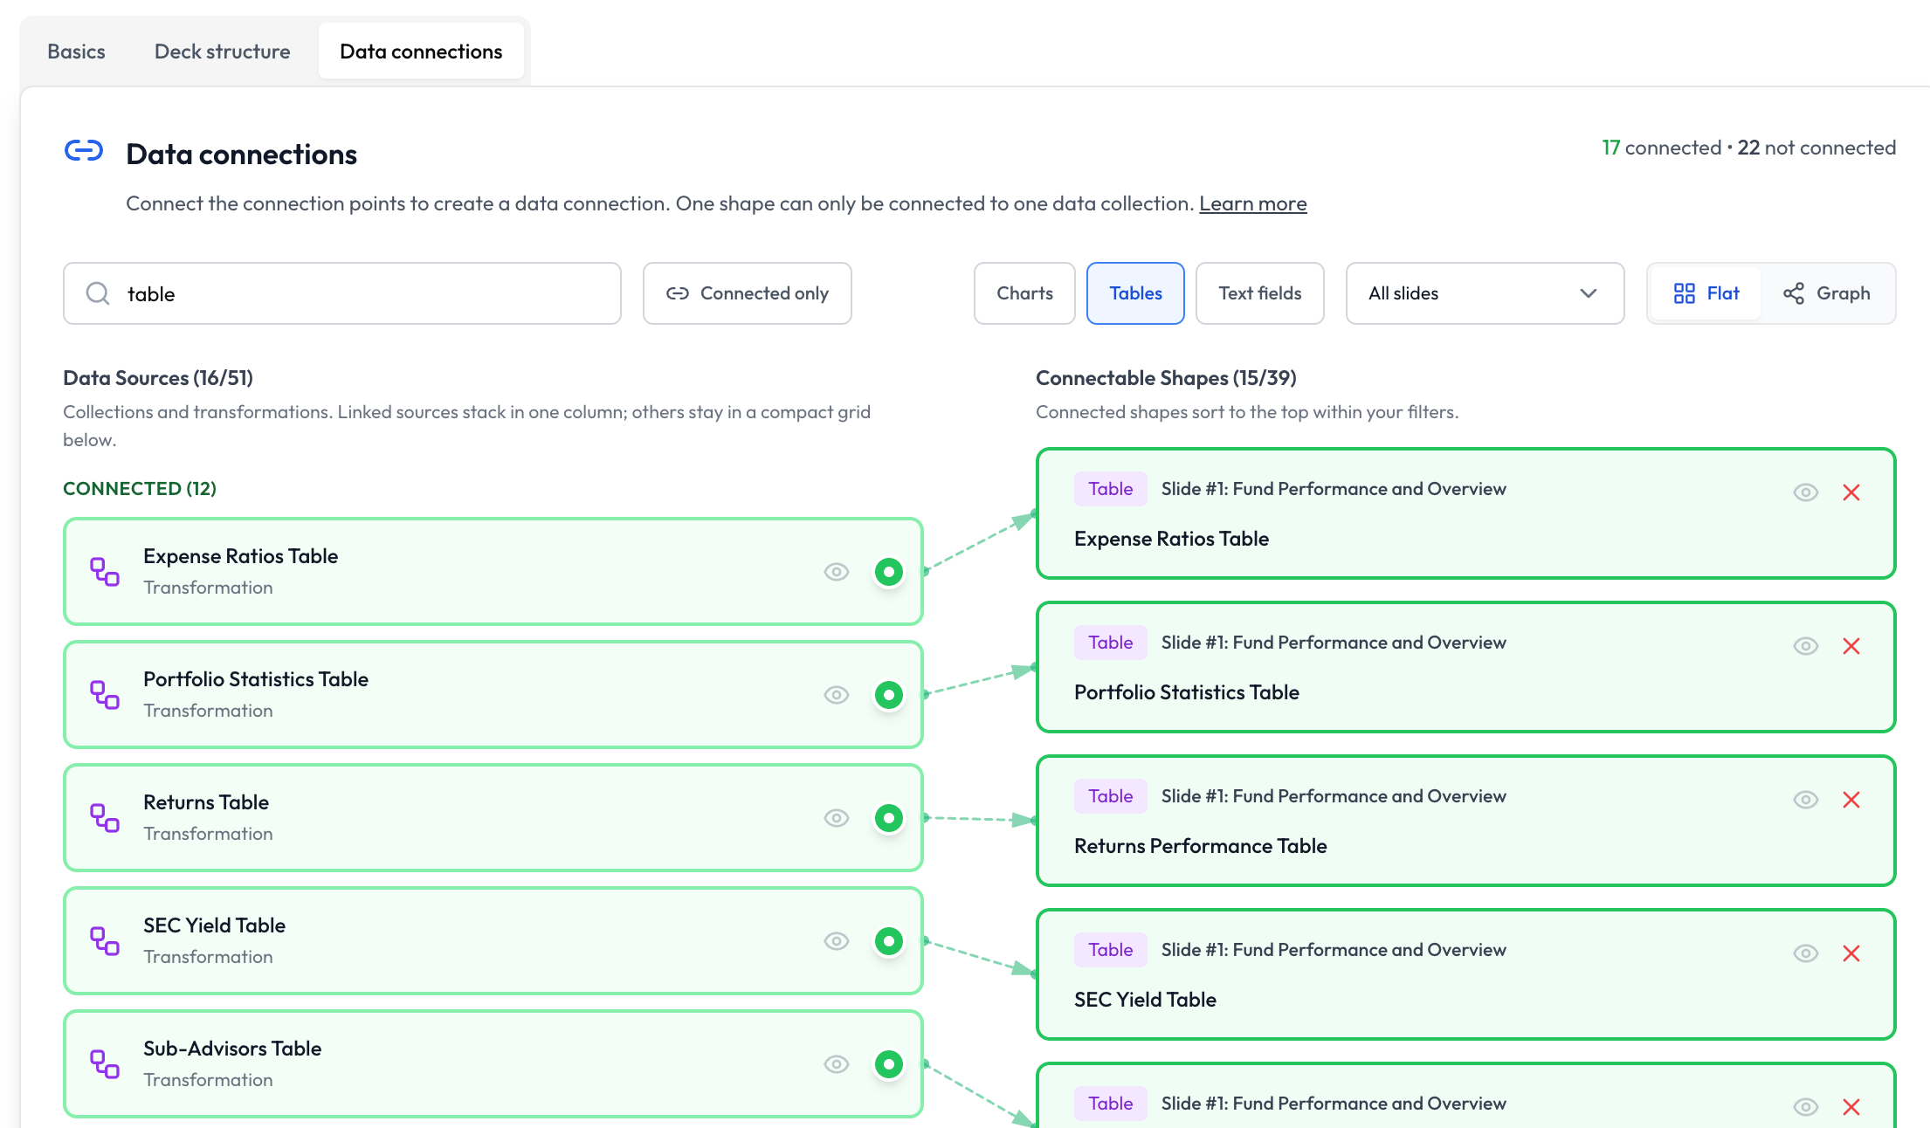
Task: Click the Expense Ratios Table transformation icon
Action: (x=105, y=572)
